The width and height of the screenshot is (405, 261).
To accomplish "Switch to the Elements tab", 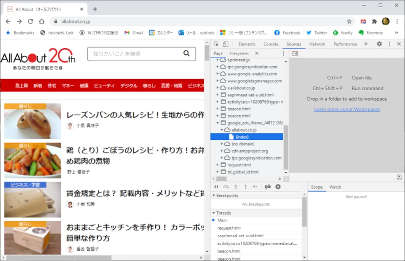I will (x=247, y=44).
